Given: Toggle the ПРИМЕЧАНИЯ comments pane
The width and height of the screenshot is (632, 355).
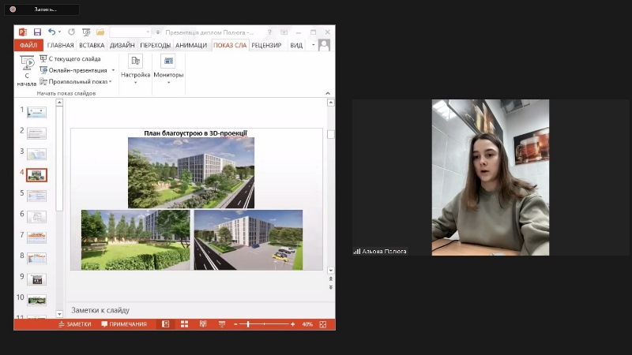Looking at the screenshot, I should click(124, 324).
